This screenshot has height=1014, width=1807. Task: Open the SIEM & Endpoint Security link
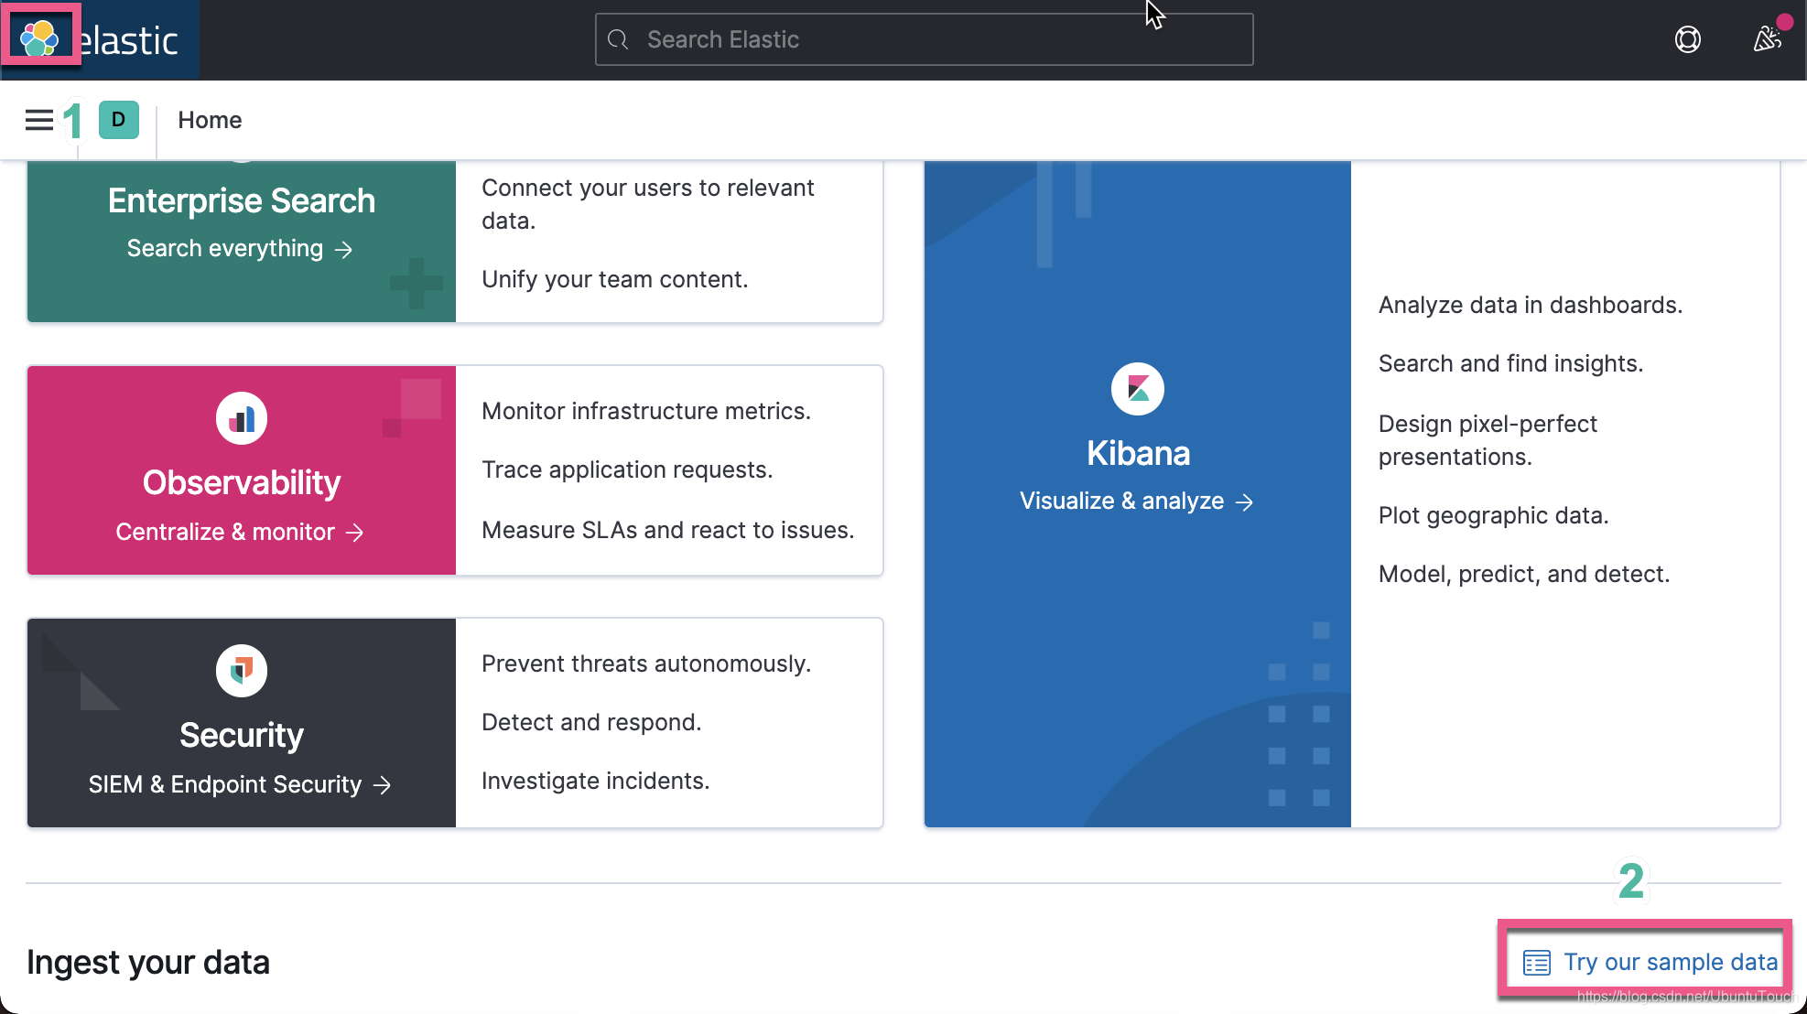[240, 784]
